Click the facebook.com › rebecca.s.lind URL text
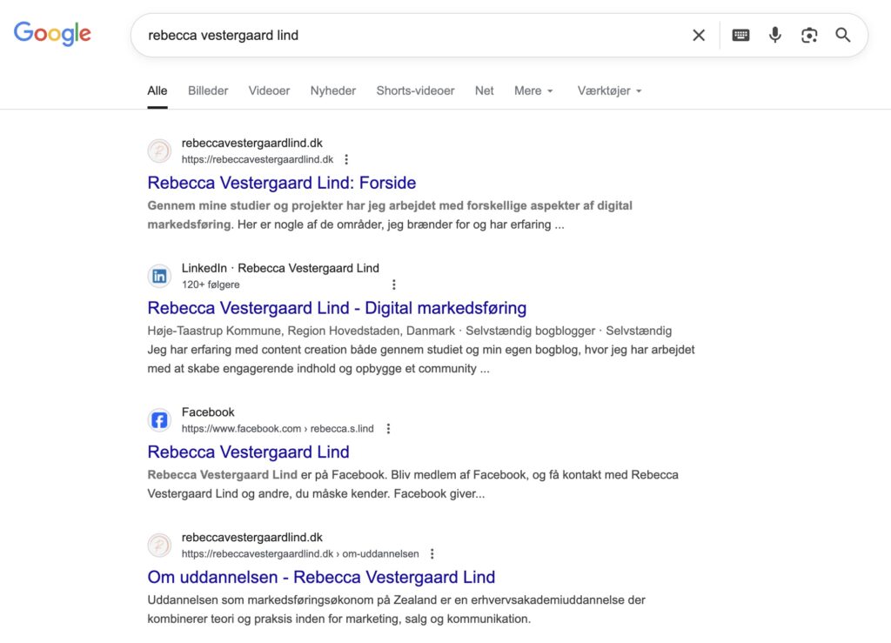 [278, 429]
